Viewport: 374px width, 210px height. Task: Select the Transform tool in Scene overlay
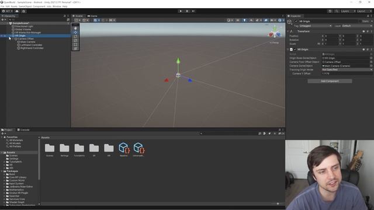75,48
